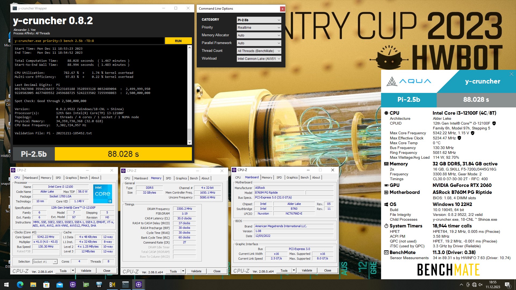Viewport: 516px width, 290px height.
Task: Open Microsoft Store from the taskbar
Action: pyautogui.click(x=46, y=285)
